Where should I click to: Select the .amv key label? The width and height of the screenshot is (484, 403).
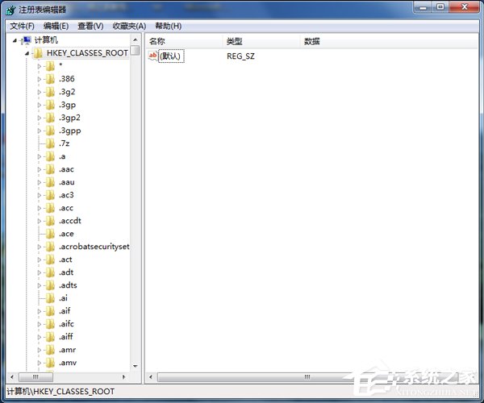click(x=68, y=363)
